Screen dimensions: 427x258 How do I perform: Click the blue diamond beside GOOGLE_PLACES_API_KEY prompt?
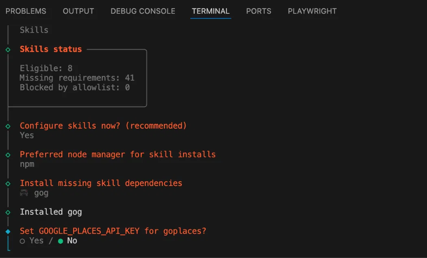click(8, 231)
